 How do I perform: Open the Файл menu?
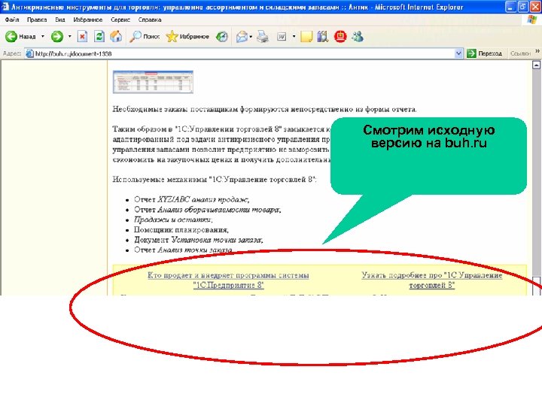click(12, 20)
